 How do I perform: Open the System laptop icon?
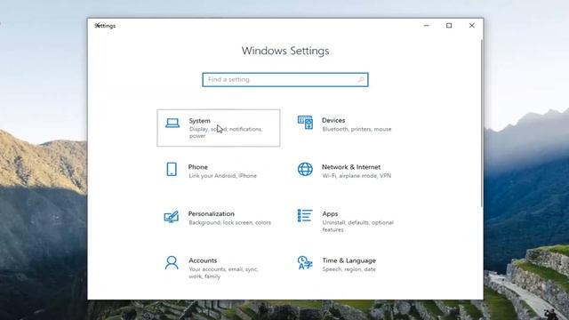(x=172, y=123)
